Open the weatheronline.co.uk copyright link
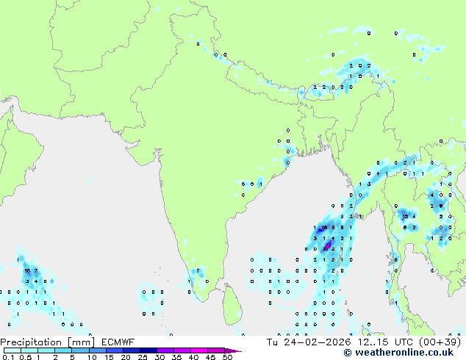Image resolution: width=466 pixels, height=360 pixels. (398, 353)
